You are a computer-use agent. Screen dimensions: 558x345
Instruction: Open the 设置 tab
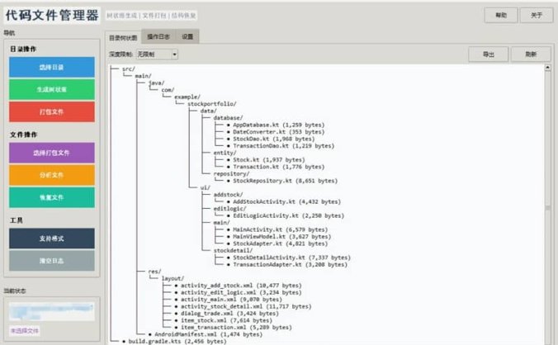point(188,37)
